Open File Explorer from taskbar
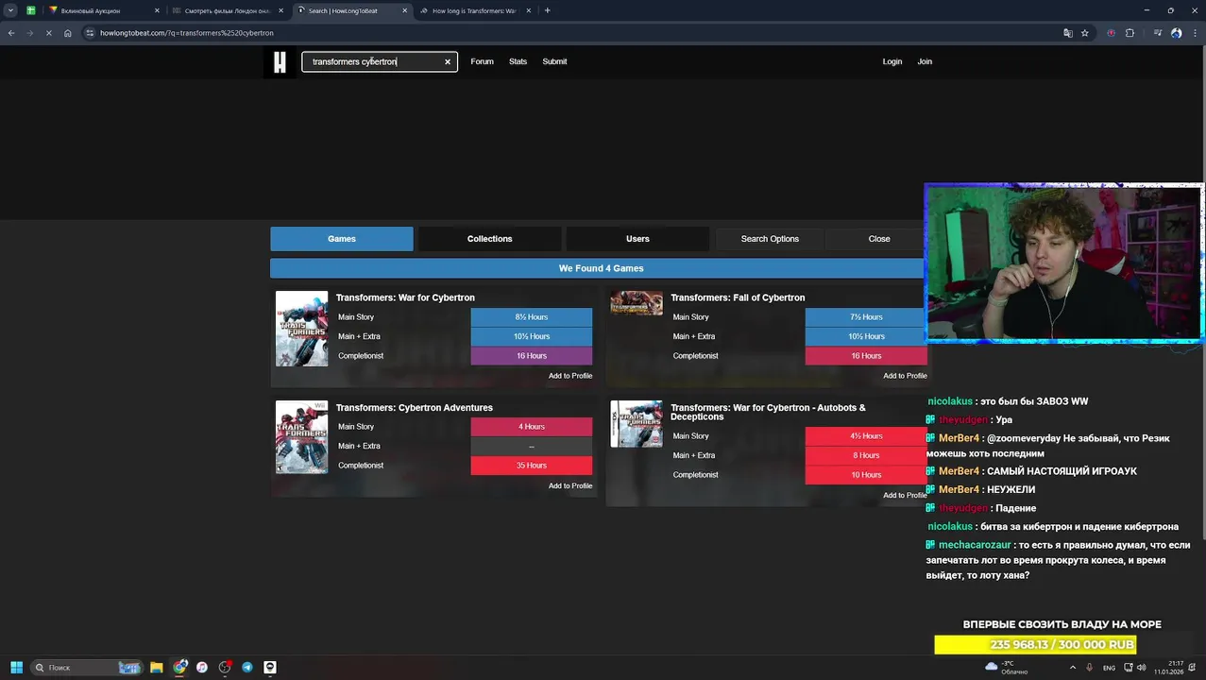 [x=157, y=668]
